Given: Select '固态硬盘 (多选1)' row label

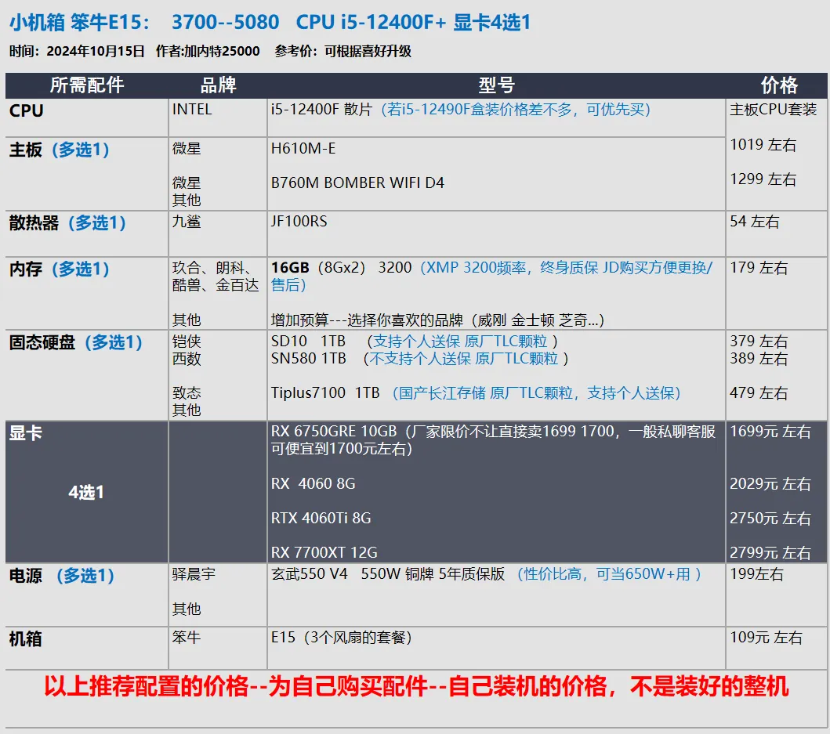Looking at the screenshot, I should coord(76,342).
